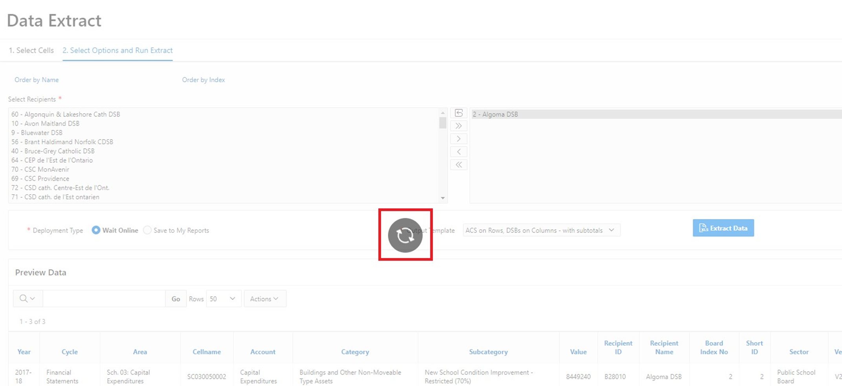
Task: Click the move all right double-arrow
Action: [458, 126]
